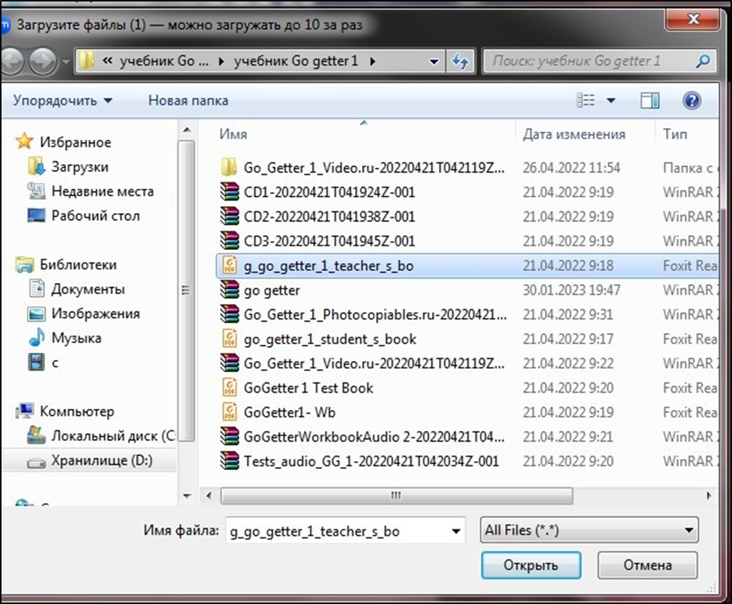Image resolution: width=732 pixels, height=604 pixels.
Task: Open All Files (*.*) file type dropdown
Action: [x=589, y=530]
